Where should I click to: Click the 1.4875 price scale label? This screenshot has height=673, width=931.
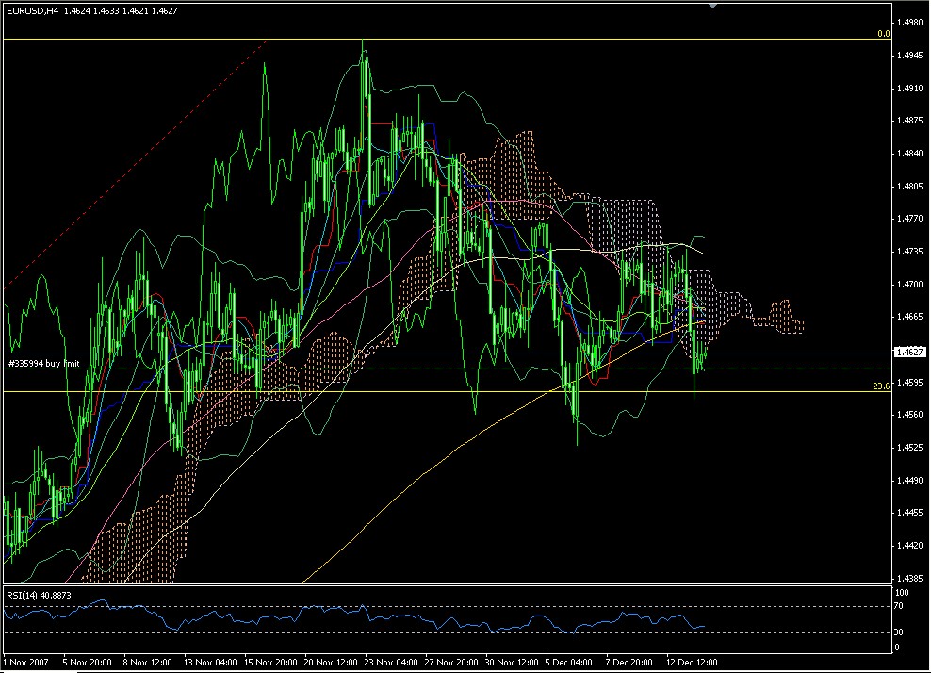pos(909,121)
